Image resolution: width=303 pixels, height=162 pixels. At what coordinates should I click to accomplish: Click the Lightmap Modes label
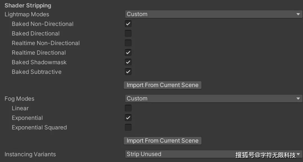[27, 14]
